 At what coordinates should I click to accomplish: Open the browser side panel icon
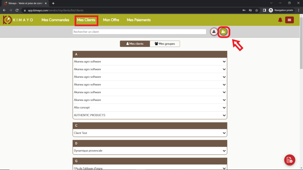pos(264,10)
